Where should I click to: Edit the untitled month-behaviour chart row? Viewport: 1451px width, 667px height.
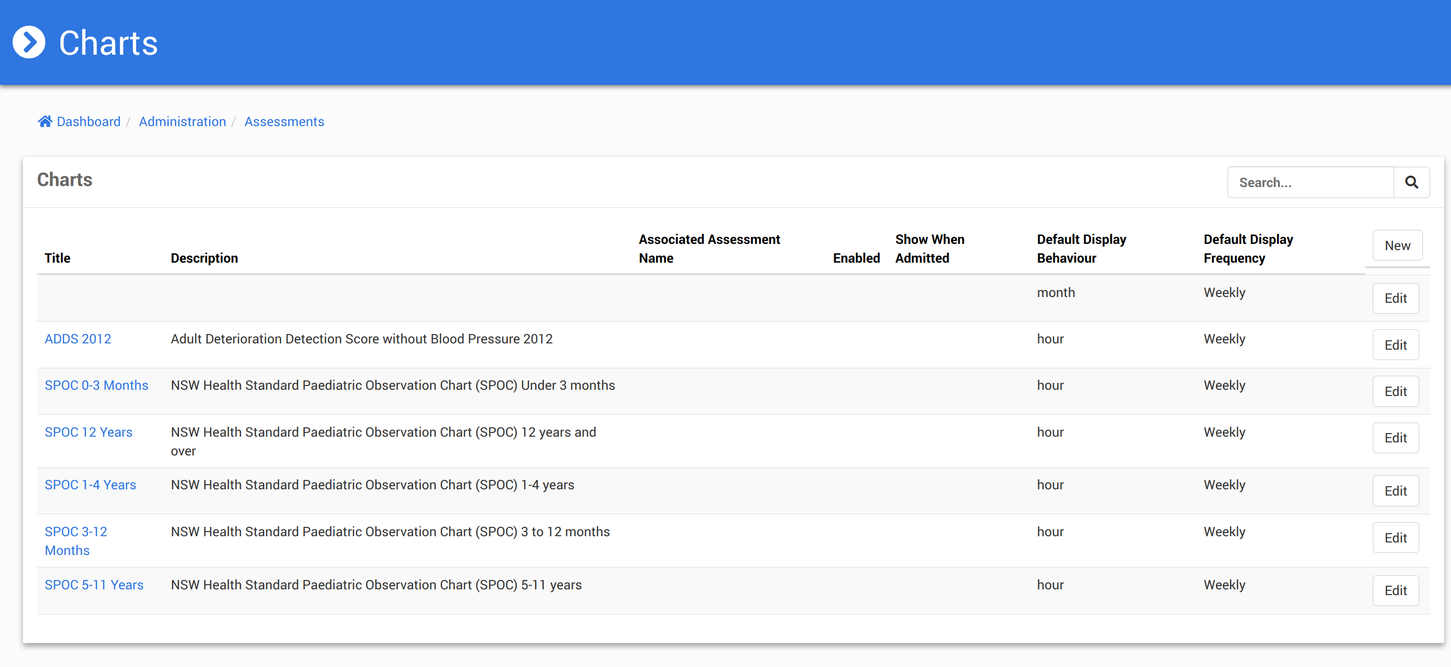(1395, 298)
